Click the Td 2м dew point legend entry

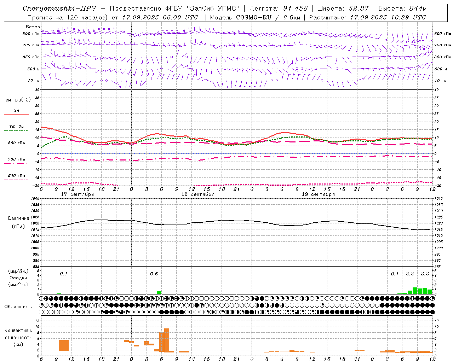[16, 127]
